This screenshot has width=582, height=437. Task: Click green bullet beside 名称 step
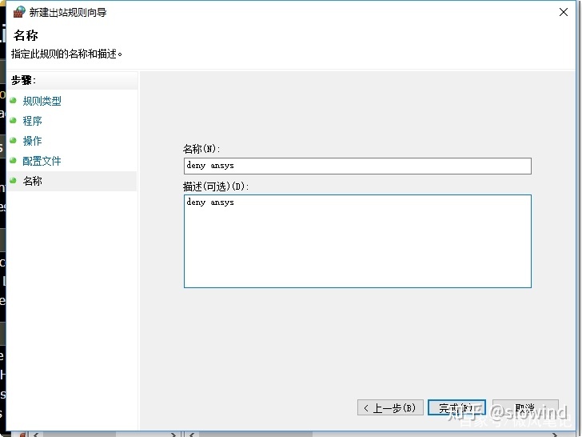pyautogui.click(x=14, y=181)
